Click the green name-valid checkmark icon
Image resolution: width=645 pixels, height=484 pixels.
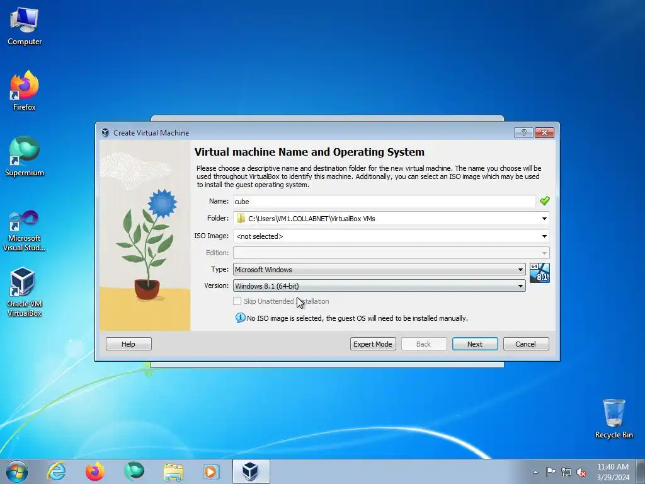[545, 201]
